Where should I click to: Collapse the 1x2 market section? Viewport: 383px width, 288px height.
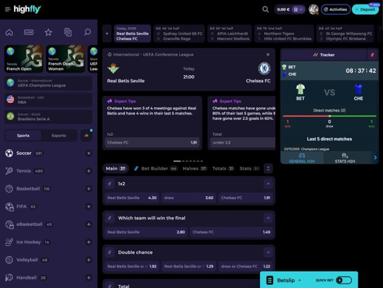tap(268, 184)
